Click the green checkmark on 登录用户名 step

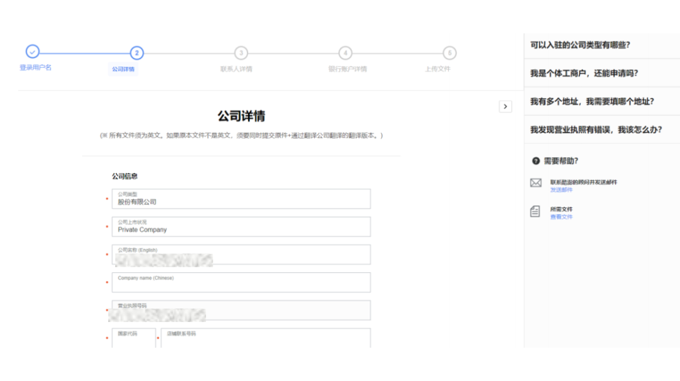pyautogui.click(x=31, y=53)
